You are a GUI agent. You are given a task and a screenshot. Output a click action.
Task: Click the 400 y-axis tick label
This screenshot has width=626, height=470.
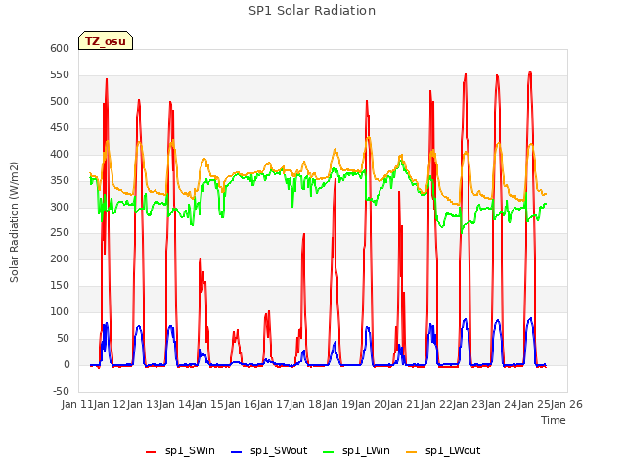[60, 154]
